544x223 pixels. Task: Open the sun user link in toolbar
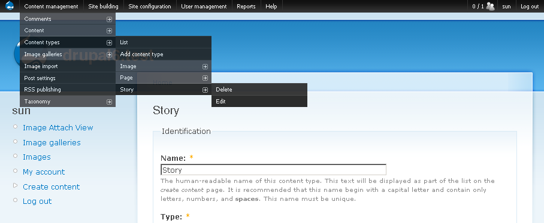pyautogui.click(x=506, y=6)
